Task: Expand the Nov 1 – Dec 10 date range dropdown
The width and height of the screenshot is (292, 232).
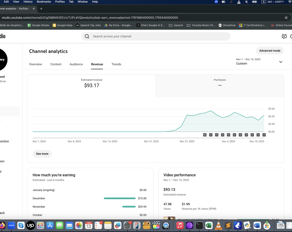Action: [x=281, y=62]
